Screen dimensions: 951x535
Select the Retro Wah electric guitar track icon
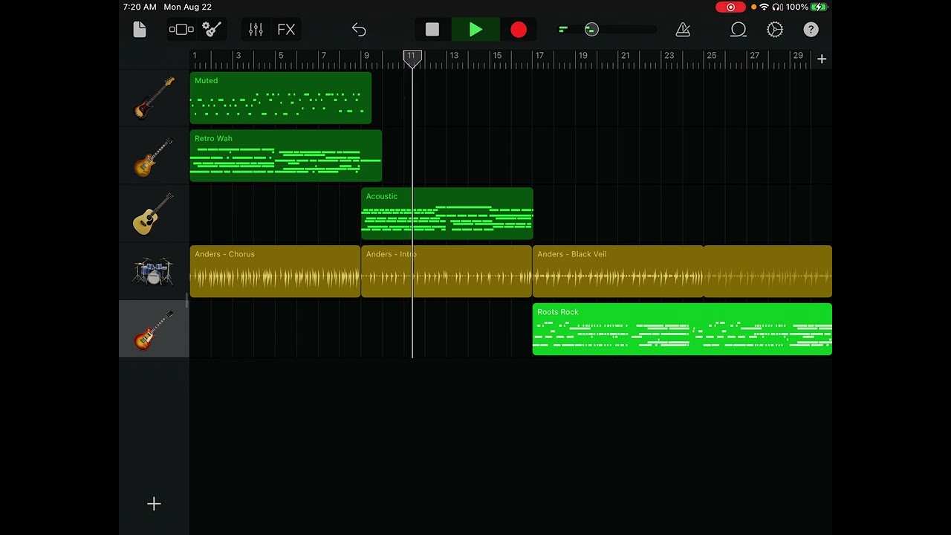(x=154, y=156)
